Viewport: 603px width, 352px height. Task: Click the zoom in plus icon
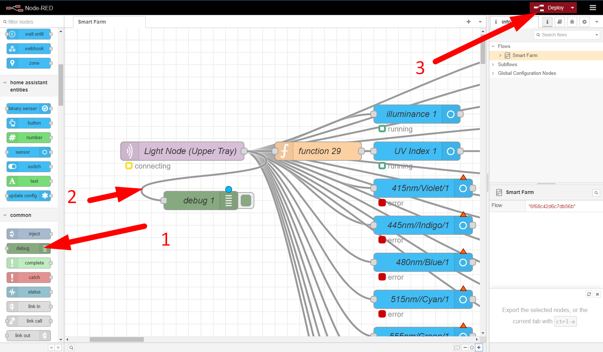479,348
